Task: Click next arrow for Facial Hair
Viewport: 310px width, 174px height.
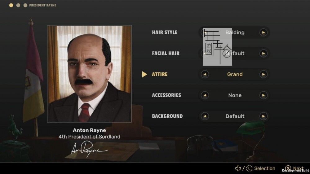Action: (x=263, y=54)
